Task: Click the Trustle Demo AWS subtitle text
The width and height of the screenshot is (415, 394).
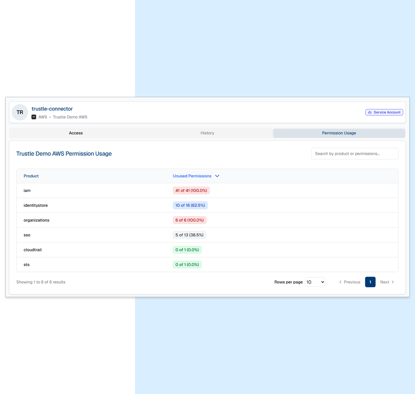Action: click(x=70, y=117)
